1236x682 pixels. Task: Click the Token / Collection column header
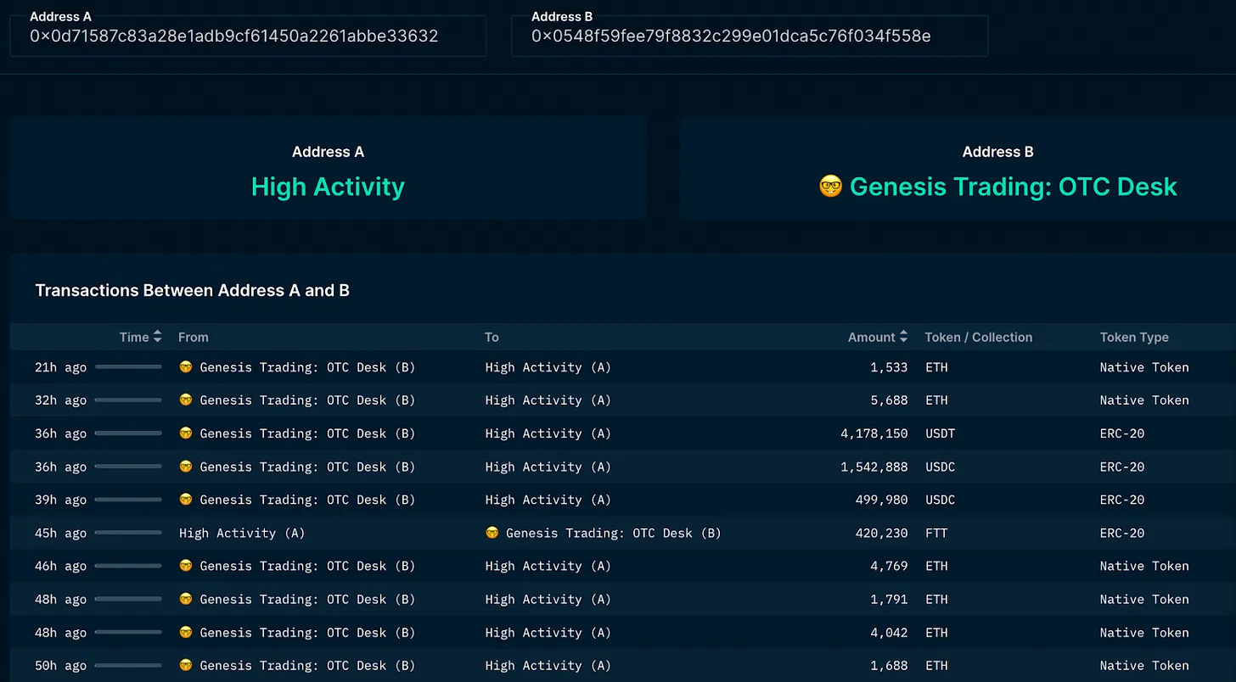click(979, 337)
